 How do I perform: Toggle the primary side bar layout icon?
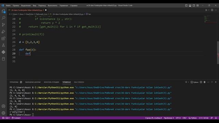(186, 5)
